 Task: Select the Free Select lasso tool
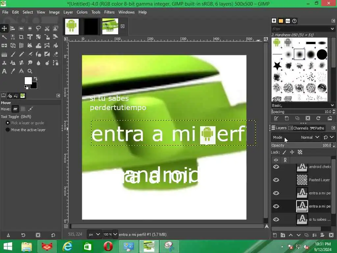coord(39,28)
